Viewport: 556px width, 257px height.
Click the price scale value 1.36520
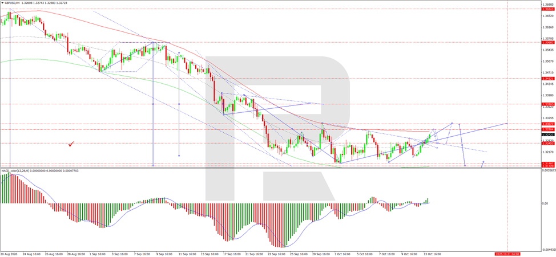click(x=548, y=16)
